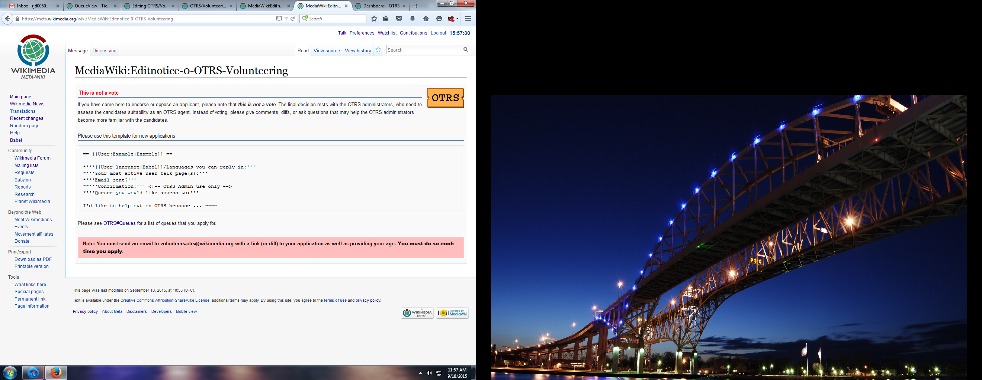The height and width of the screenshot is (380, 982).
Task: Open the Hello chat smiley icon
Action: click(x=439, y=19)
